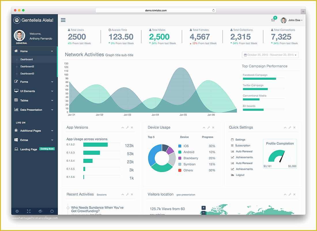Toggle the Visitors location panel collapse chevron
Viewport: 317px width, 231px height.
point(285,194)
